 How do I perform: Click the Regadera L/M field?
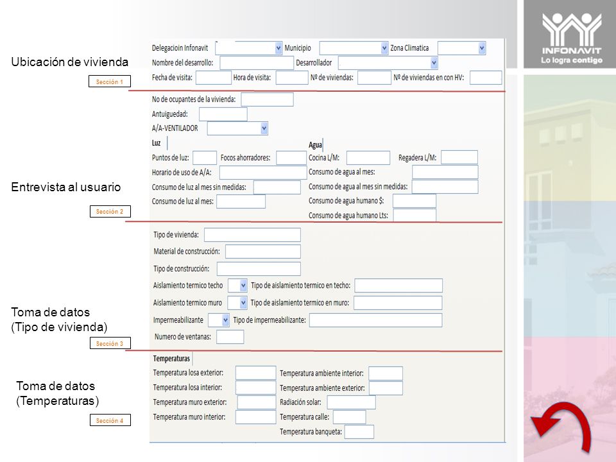coord(459,158)
